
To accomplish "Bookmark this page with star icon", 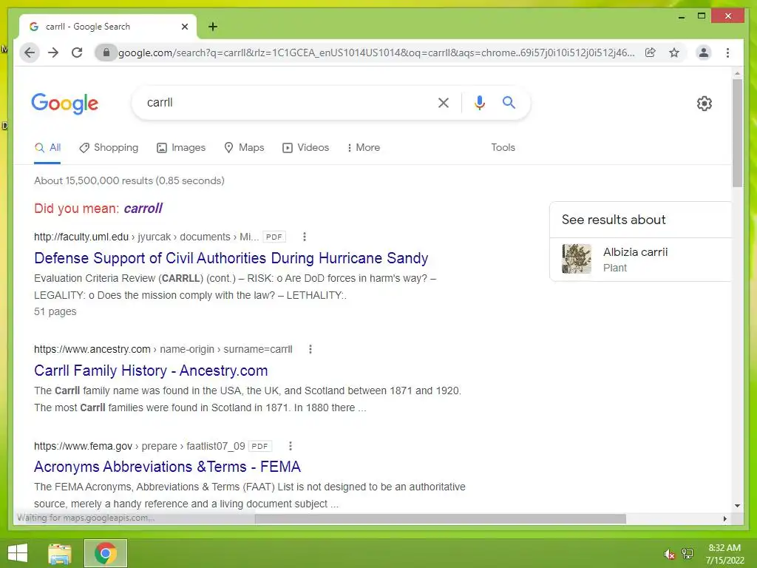I will tap(674, 53).
